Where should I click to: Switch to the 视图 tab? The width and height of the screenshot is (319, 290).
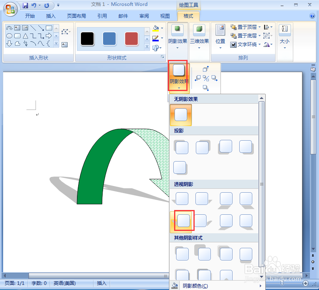click(165, 16)
